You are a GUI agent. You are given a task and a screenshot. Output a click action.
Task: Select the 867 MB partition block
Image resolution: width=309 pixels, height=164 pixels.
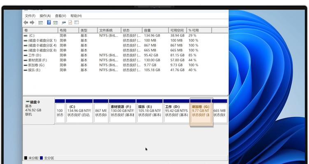101,111
